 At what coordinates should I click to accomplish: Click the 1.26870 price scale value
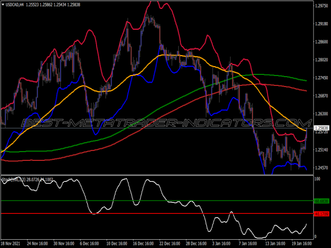pyautogui.click(x=321, y=96)
